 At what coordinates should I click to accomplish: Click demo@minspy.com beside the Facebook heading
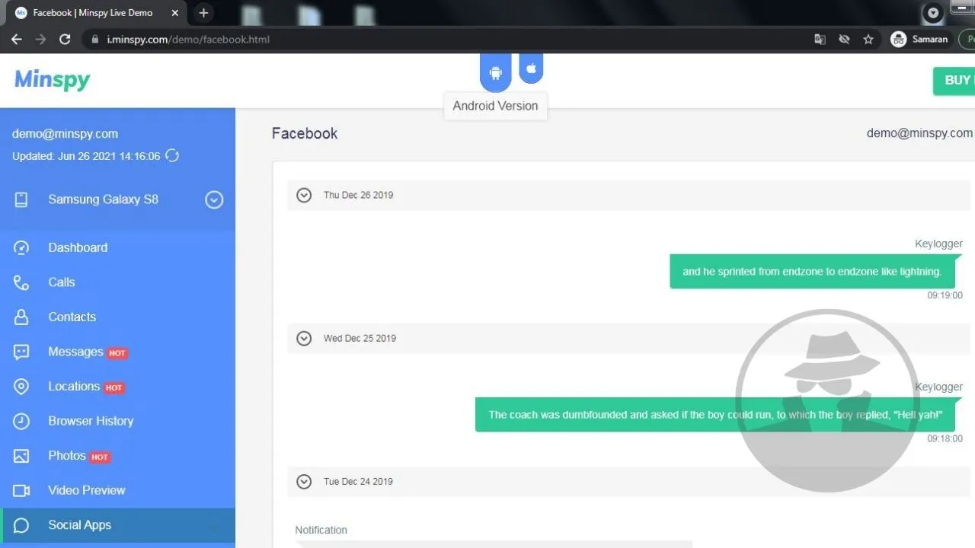(x=919, y=133)
